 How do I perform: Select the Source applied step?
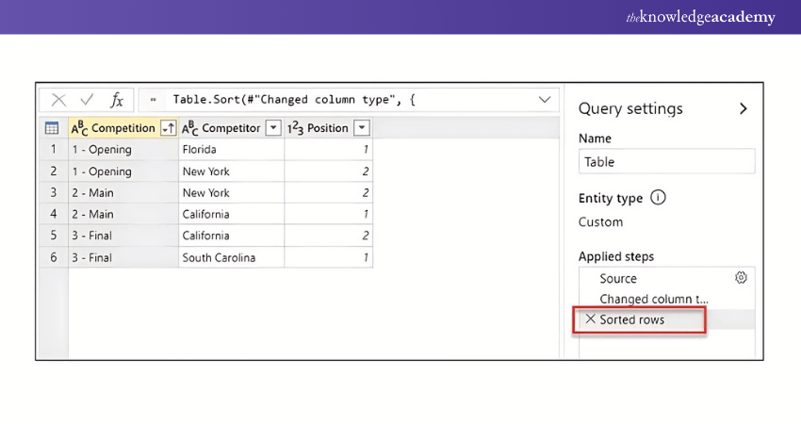(618, 278)
